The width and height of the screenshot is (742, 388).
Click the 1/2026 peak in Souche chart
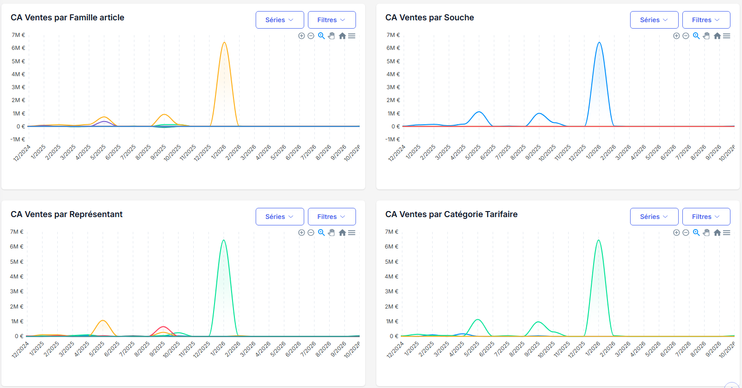[599, 43]
